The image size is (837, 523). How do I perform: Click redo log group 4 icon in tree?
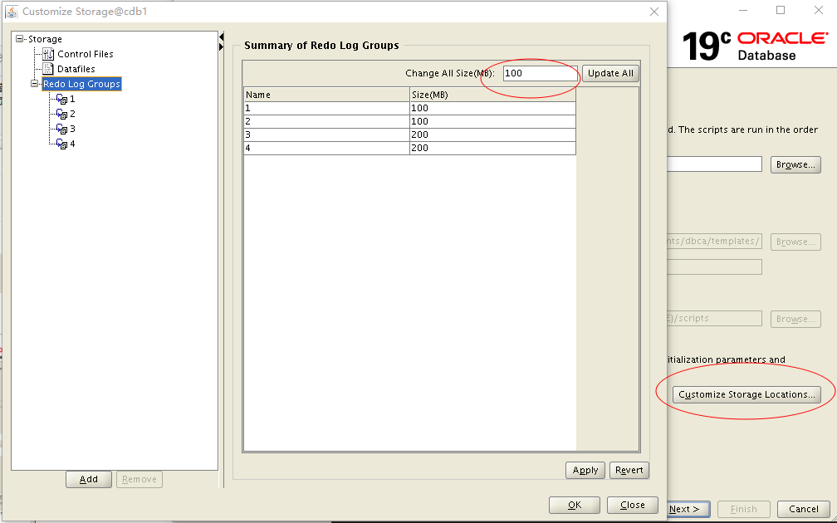pyautogui.click(x=62, y=144)
